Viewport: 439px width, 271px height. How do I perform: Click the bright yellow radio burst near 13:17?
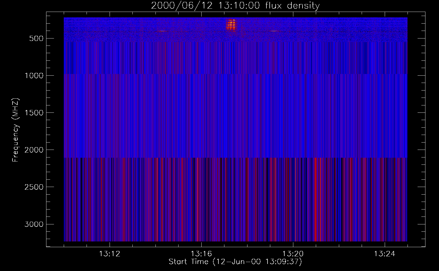tap(231, 25)
